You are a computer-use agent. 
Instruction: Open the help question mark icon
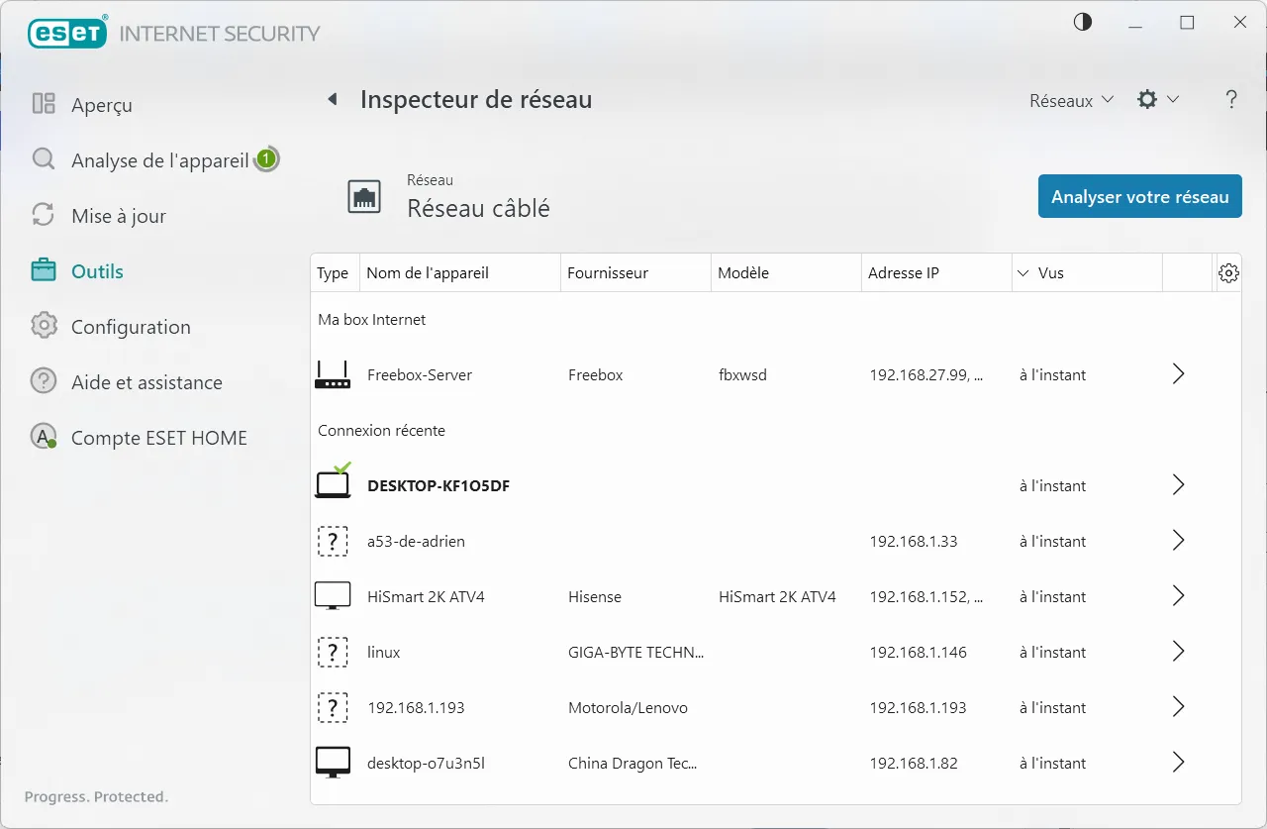pos(1231,99)
